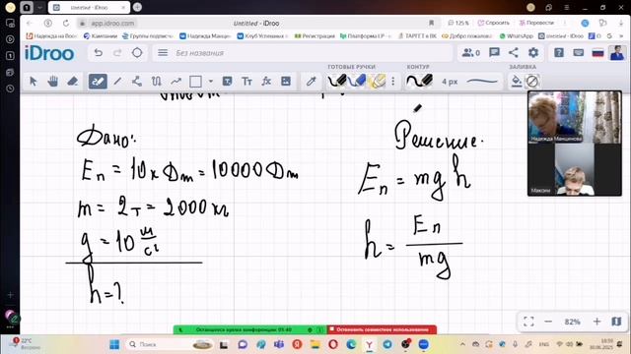Open the chat panel
631x354 pixels.
[494, 52]
